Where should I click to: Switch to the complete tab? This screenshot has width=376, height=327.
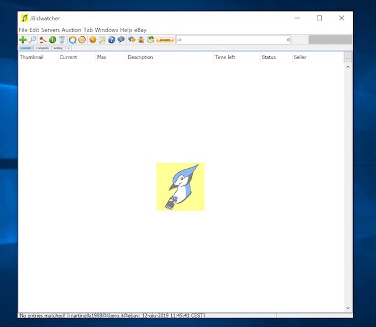coord(42,48)
